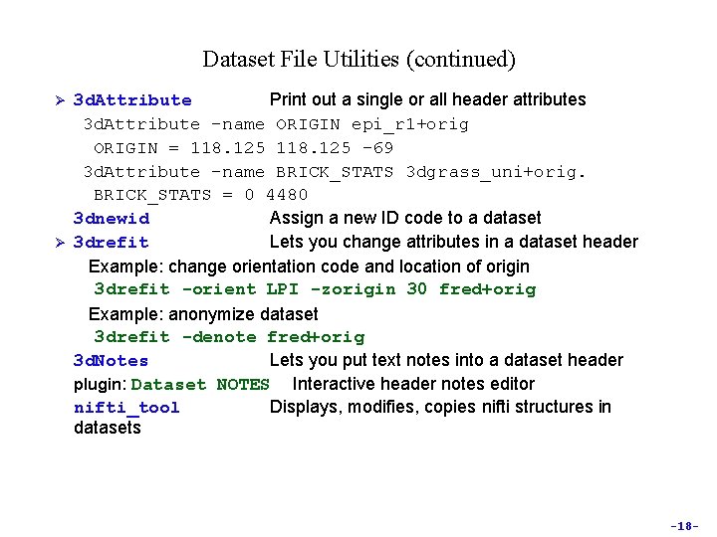This screenshot has height=537, width=717.
Task: Click the arrow bullet beside 3drefit
Action: [x=60, y=243]
